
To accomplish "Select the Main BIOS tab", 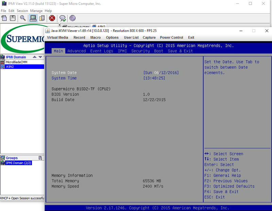I will click(58, 51).
